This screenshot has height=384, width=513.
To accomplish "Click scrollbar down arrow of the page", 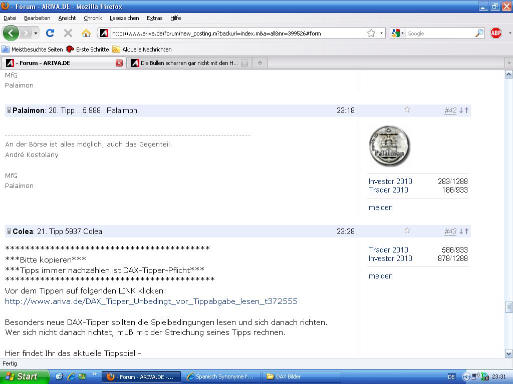I will pyautogui.click(x=509, y=353).
